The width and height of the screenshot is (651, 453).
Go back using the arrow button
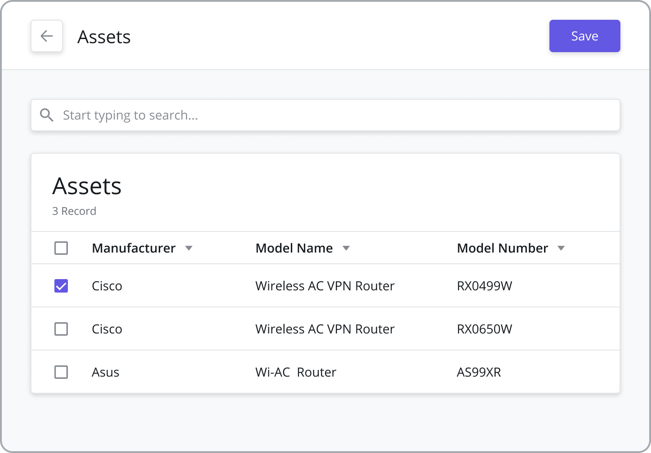click(x=47, y=36)
